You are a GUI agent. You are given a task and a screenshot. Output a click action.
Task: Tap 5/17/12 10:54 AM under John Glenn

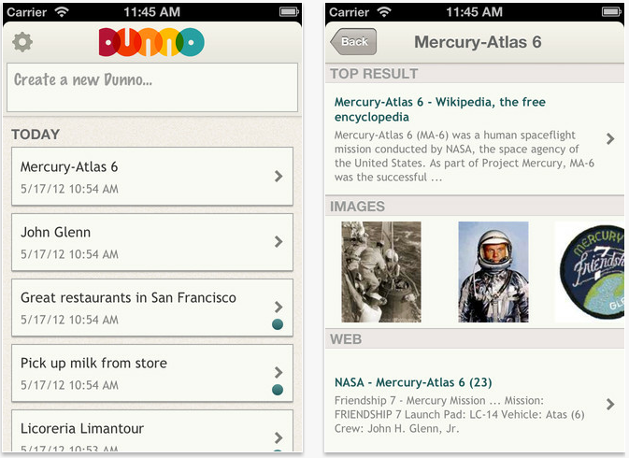click(69, 254)
